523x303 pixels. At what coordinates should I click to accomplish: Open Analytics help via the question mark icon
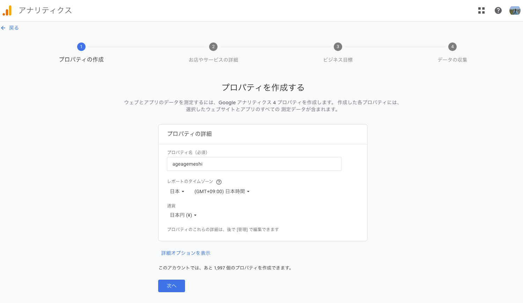click(x=498, y=10)
